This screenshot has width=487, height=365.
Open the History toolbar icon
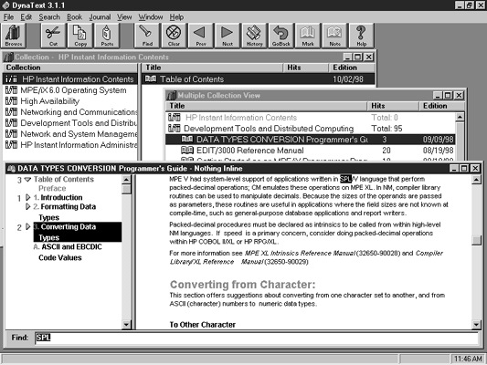coord(254,36)
